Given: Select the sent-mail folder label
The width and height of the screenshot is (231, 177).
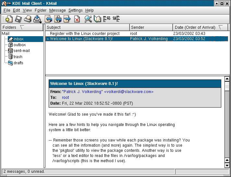Looking at the screenshot, I should (x=22, y=51).
